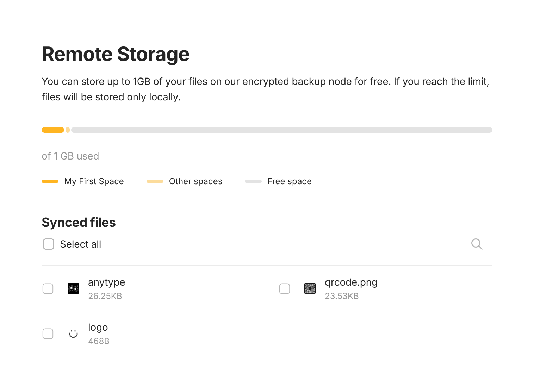Click the "Select all" text label
This screenshot has height=380, width=534.
[x=81, y=244]
